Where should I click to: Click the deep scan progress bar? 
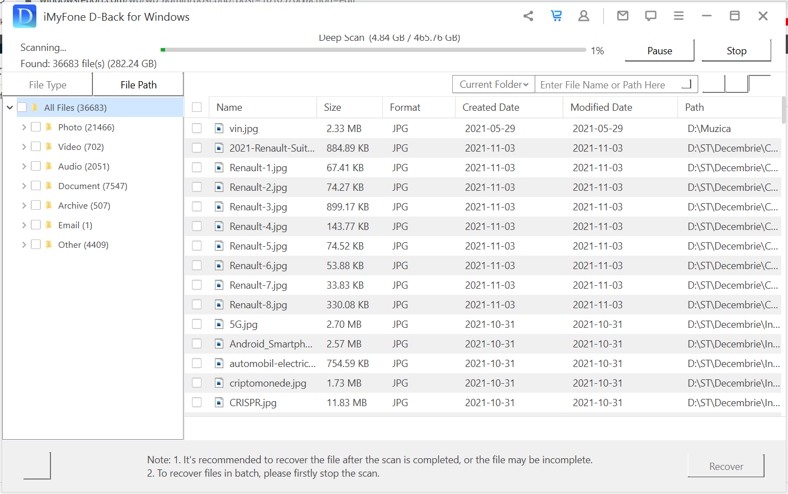(373, 50)
